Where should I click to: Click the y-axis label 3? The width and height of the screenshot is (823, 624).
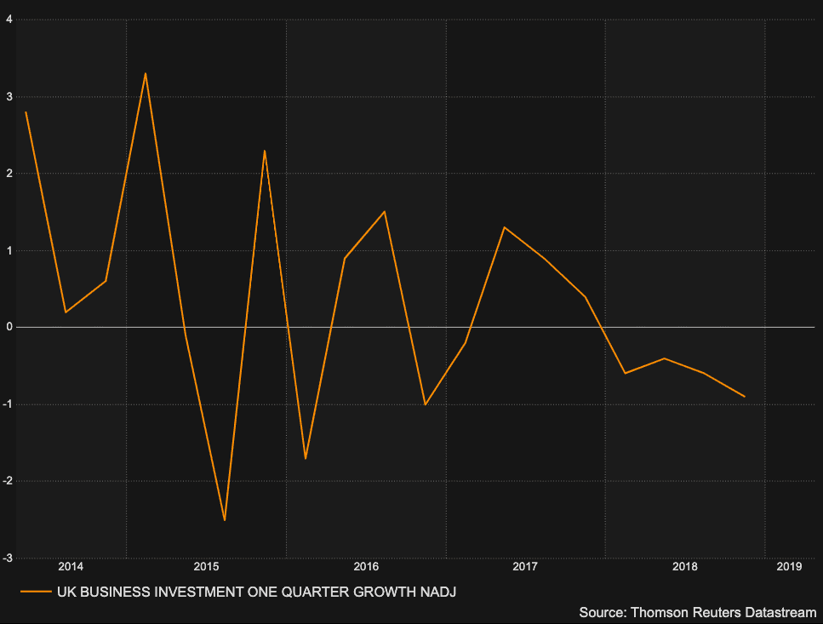click(8, 97)
